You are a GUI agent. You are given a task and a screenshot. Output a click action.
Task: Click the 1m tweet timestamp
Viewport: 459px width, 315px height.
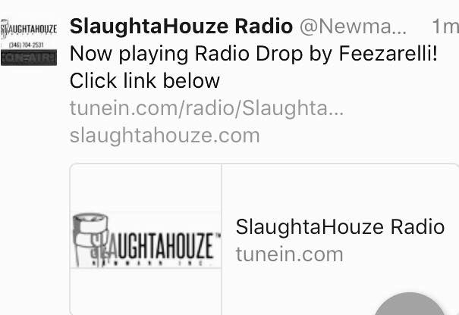tap(445, 27)
